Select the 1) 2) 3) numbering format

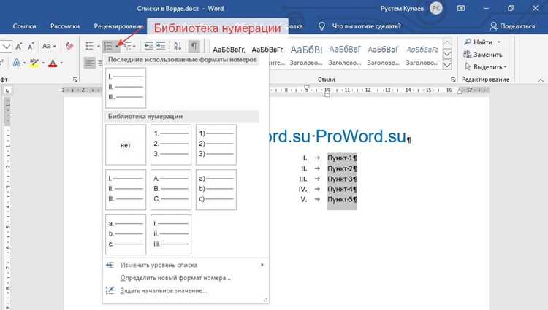pos(216,144)
